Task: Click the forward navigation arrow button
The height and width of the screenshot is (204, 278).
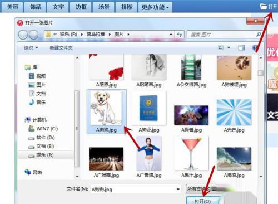Action: [x=34, y=35]
